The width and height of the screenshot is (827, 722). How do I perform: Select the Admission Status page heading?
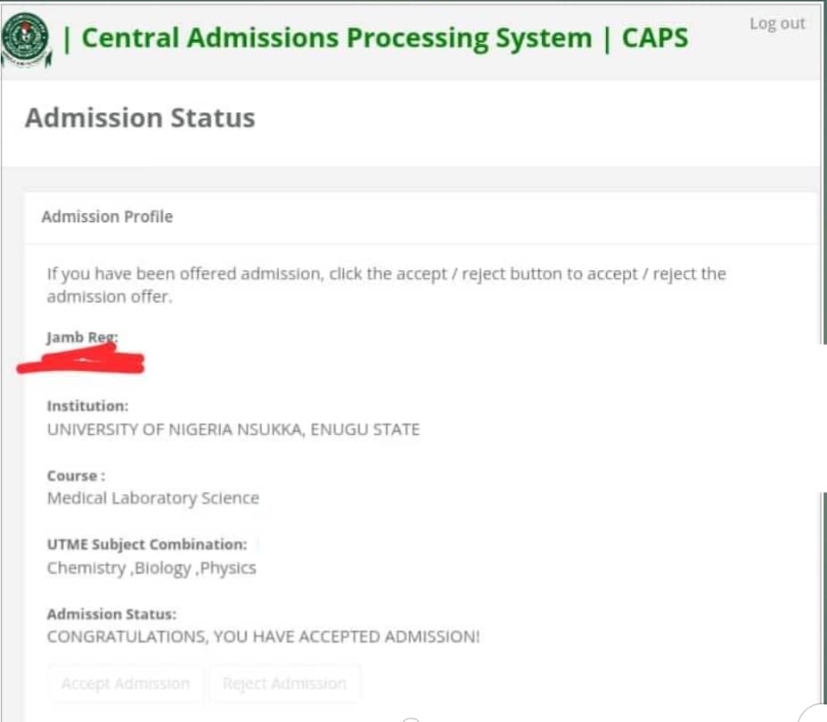pos(140,118)
